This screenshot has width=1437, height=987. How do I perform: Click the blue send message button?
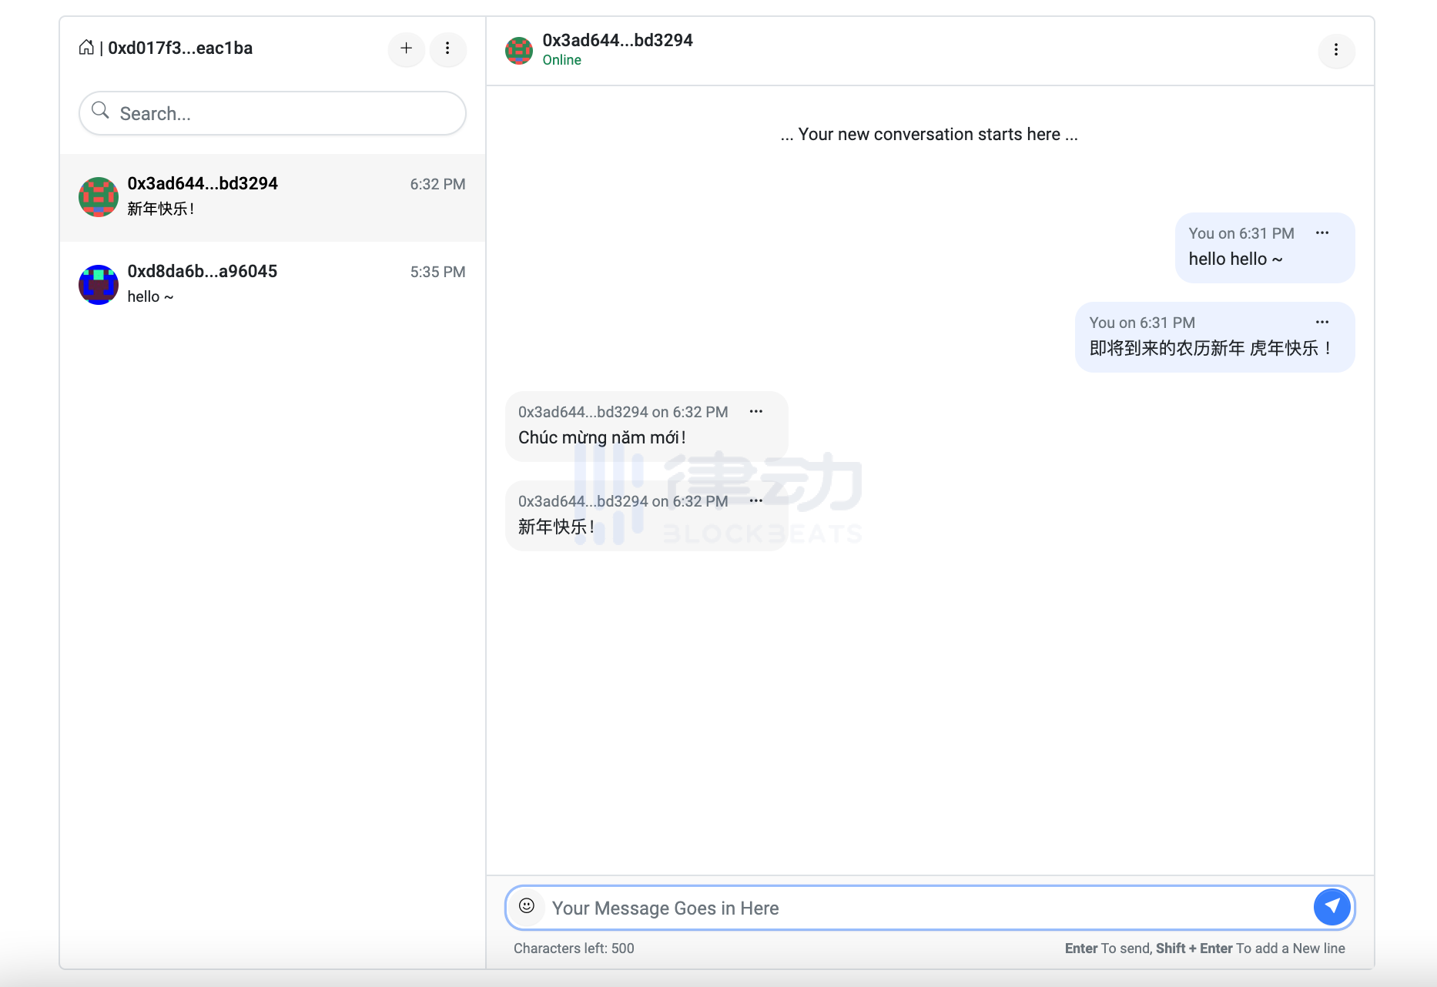tap(1332, 907)
